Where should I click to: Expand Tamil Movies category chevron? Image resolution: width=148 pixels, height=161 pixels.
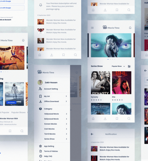66,134
